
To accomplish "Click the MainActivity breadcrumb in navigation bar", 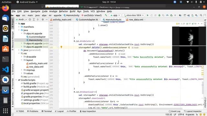I will coord(71,15).
